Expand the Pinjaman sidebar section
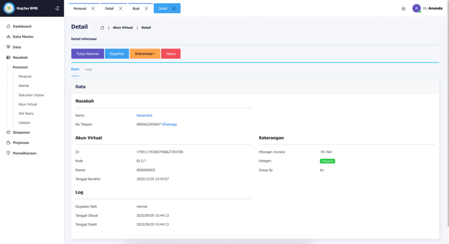449x244 pixels. 21,143
